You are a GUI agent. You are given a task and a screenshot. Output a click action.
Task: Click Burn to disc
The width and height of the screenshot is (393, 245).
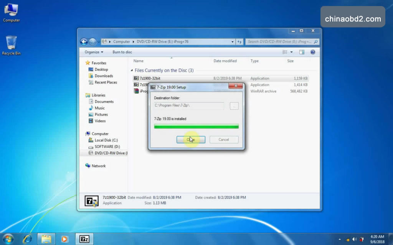(122, 52)
